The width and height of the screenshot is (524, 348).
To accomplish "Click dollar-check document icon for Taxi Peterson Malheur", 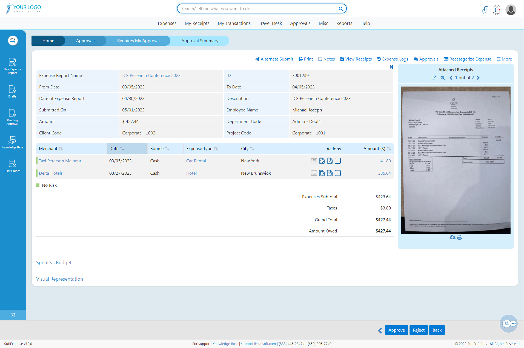I will (x=322, y=161).
